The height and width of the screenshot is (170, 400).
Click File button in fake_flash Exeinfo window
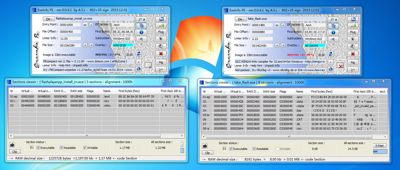(240, 19)
